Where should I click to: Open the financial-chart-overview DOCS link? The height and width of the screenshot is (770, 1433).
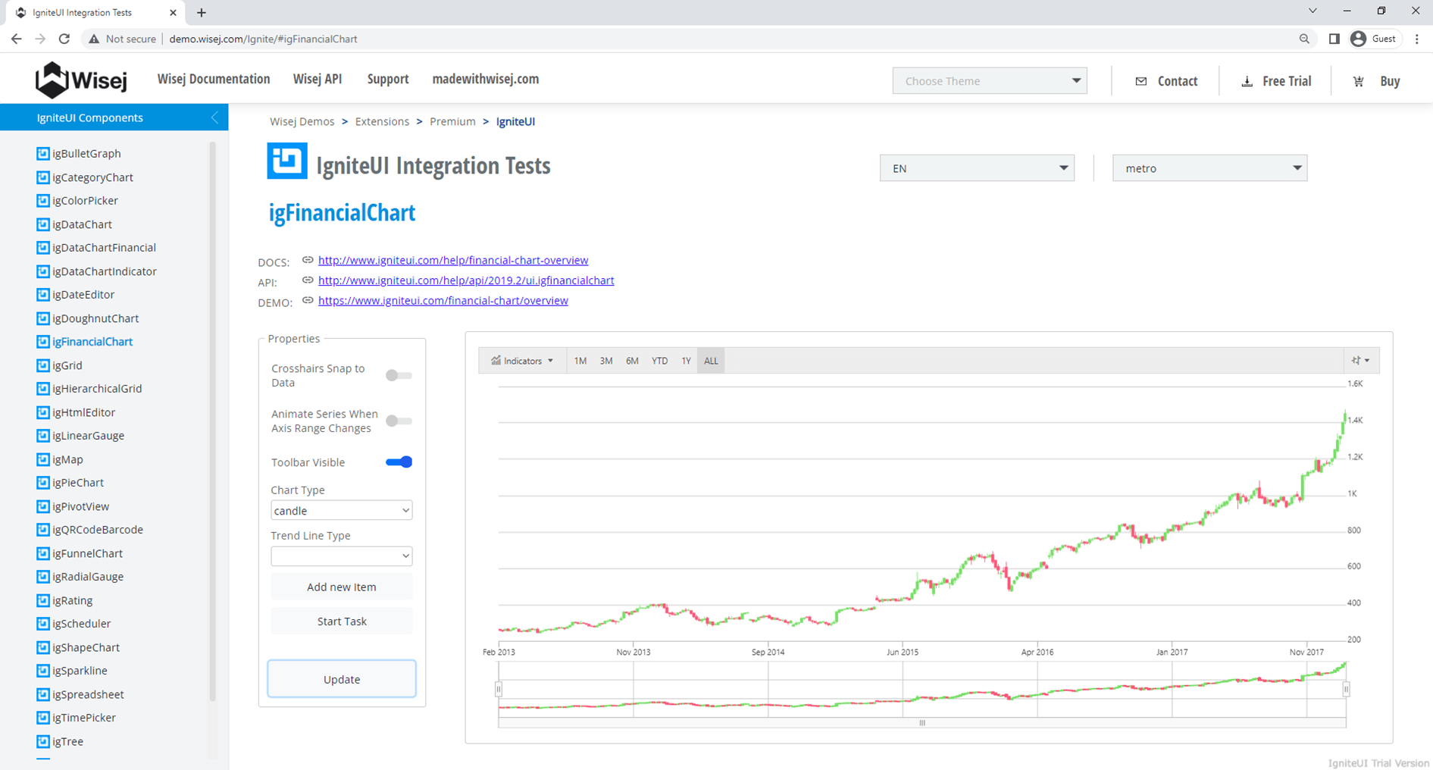(x=452, y=260)
